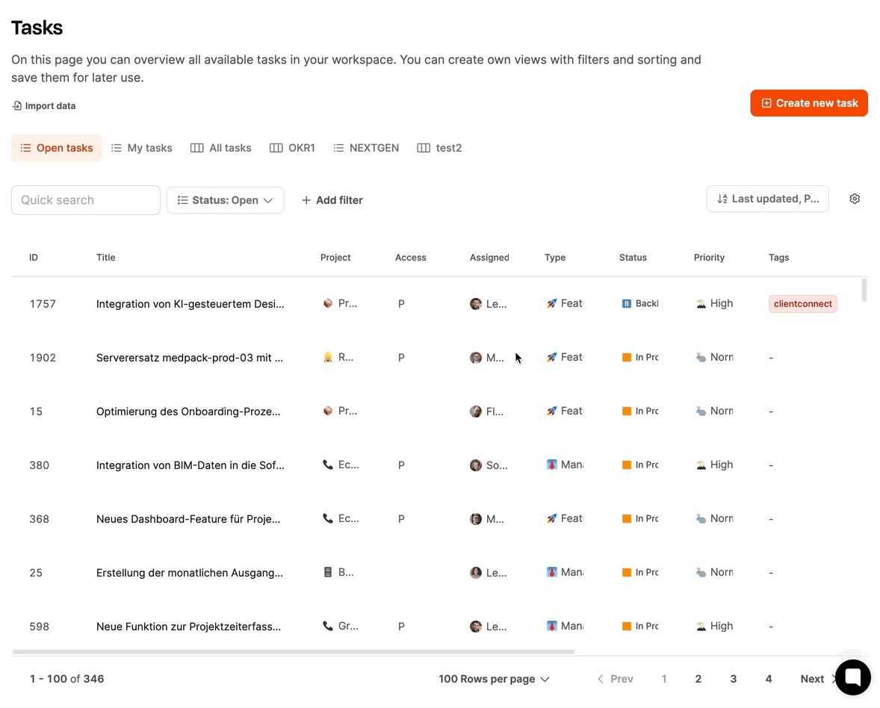The height and width of the screenshot is (708, 880).
Task: Click the assignee avatar for task 380
Action: click(x=476, y=465)
